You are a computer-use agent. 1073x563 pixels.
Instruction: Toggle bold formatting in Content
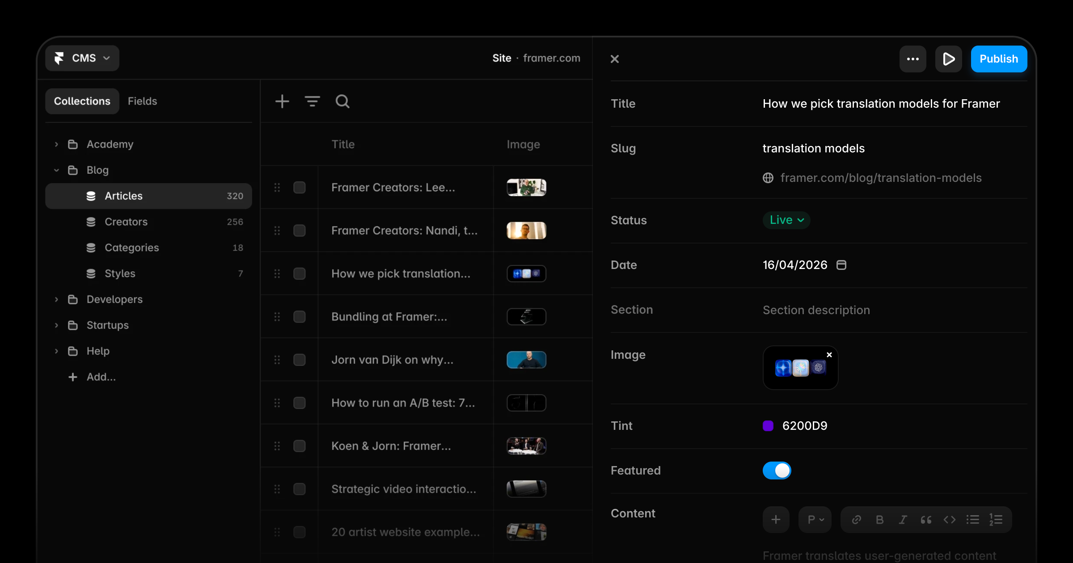[879, 520]
